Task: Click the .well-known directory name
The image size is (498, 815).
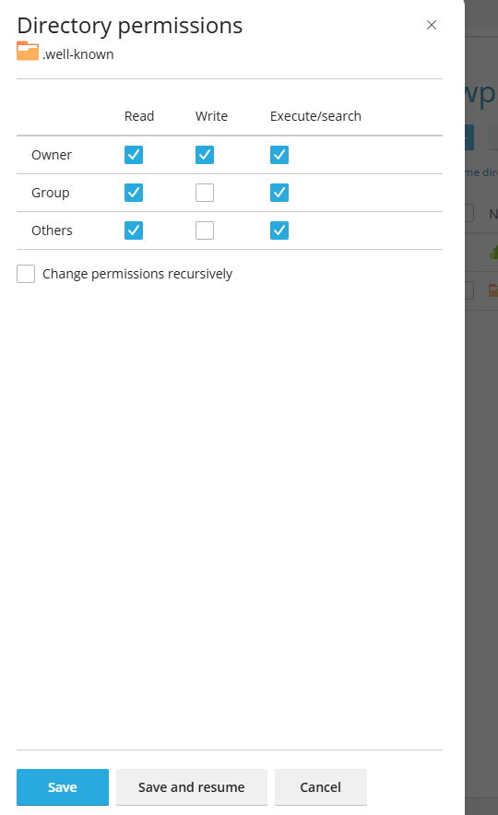Action: tap(78, 54)
